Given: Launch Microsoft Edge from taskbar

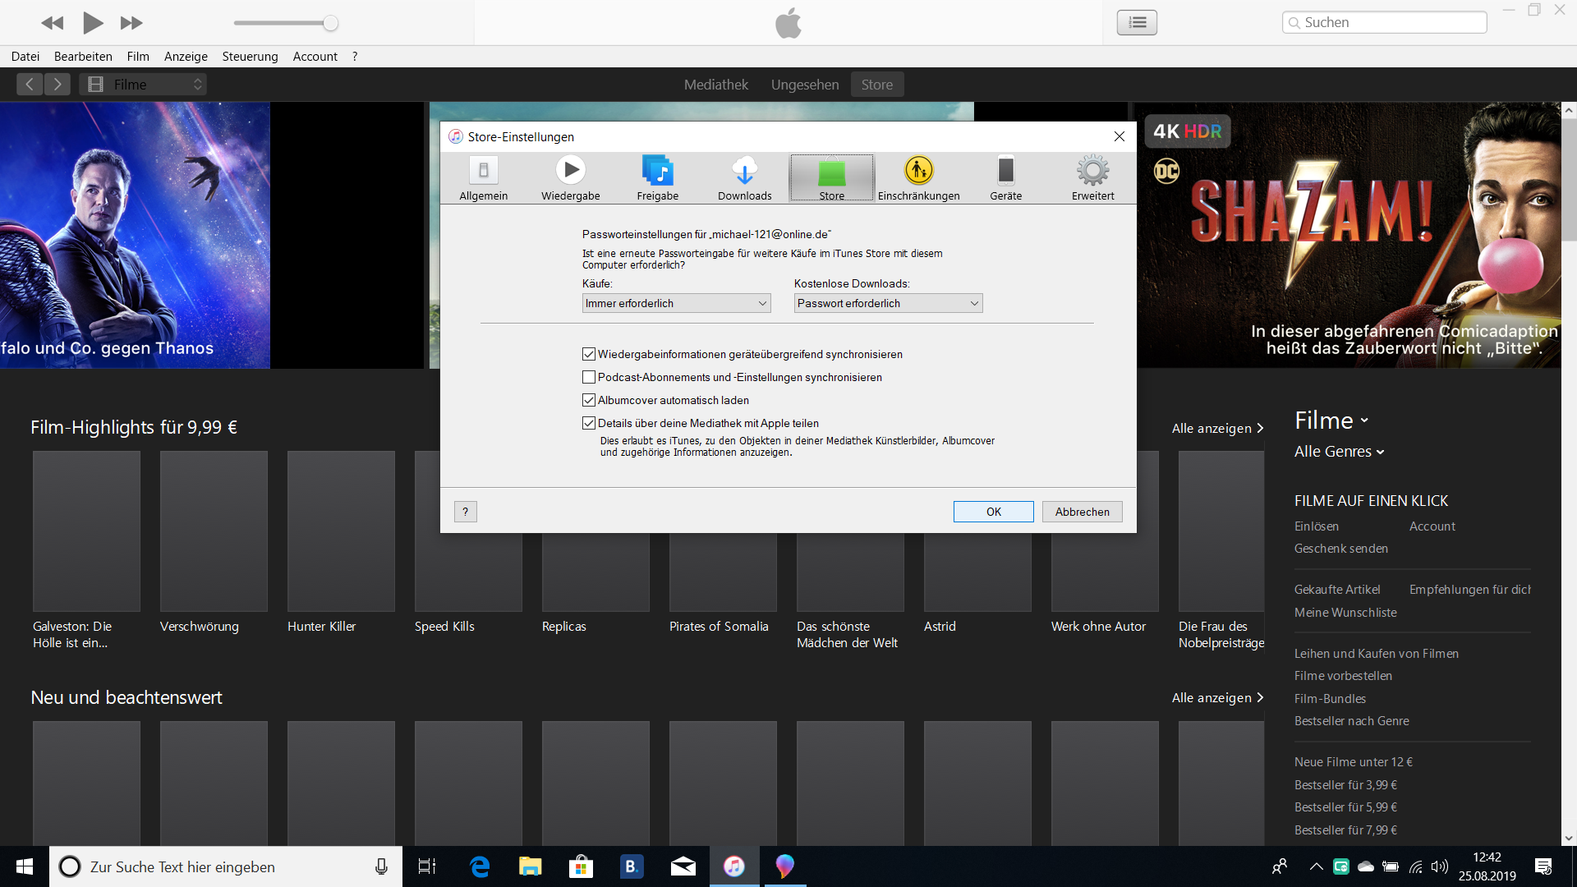Looking at the screenshot, I should click(480, 866).
